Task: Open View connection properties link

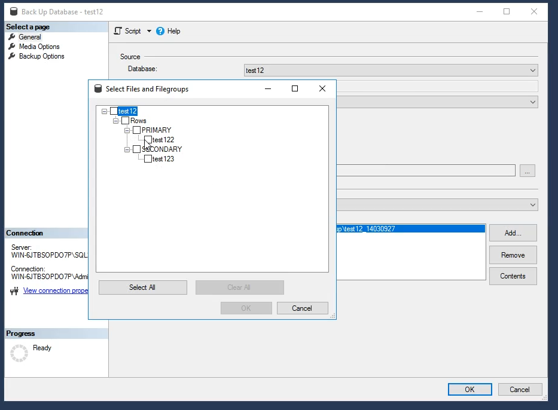Action: coord(56,290)
